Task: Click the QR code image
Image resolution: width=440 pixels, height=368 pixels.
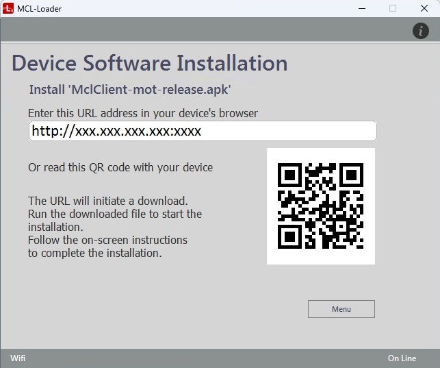Action: tap(321, 206)
